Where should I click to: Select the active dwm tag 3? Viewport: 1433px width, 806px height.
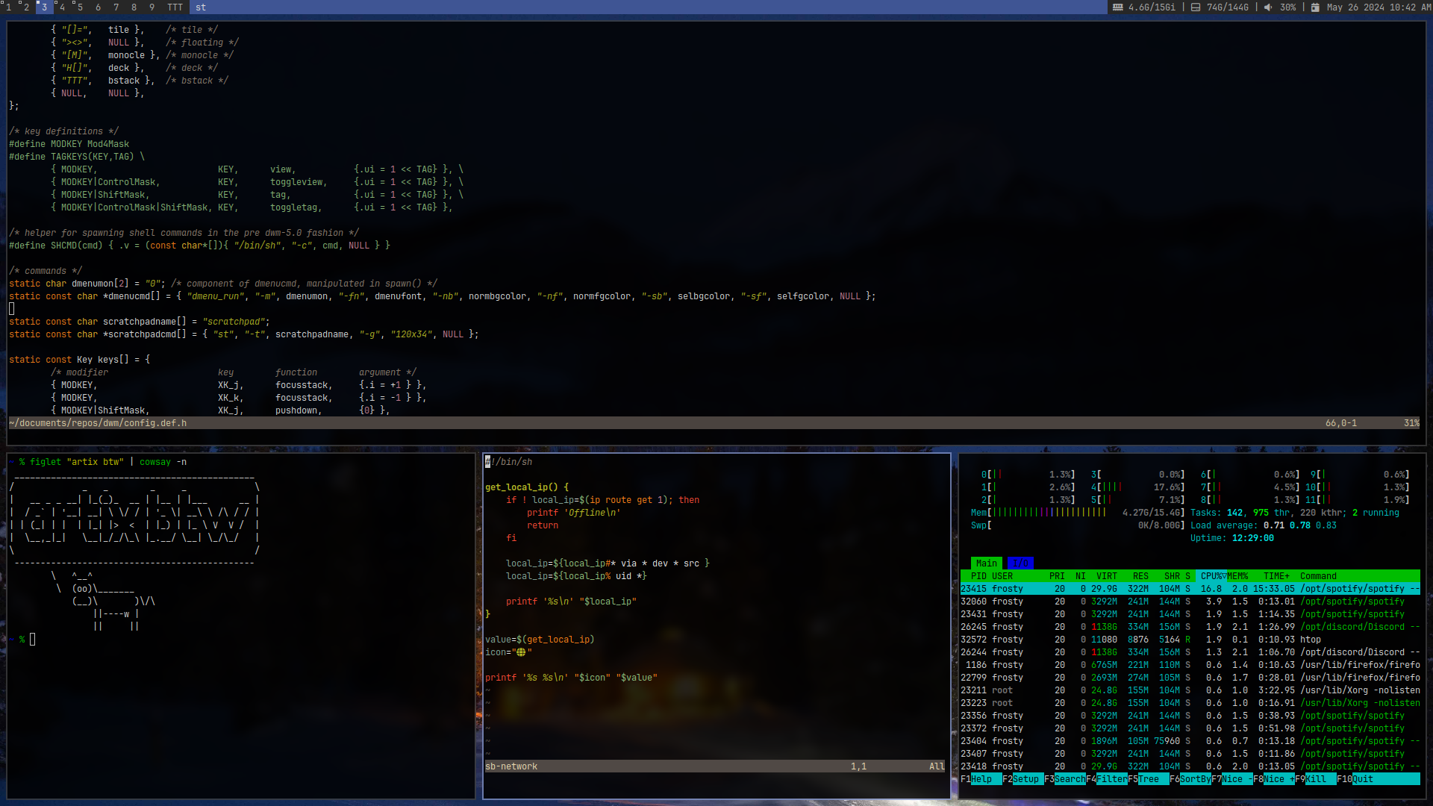pyautogui.click(x=45, y=7)
